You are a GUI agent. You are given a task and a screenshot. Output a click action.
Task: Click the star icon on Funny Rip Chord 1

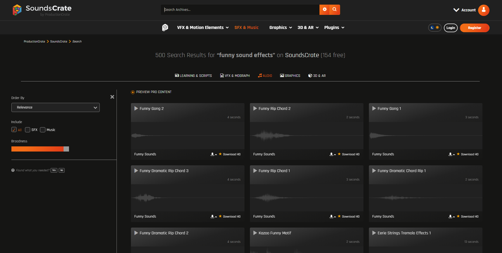[339, 216]
